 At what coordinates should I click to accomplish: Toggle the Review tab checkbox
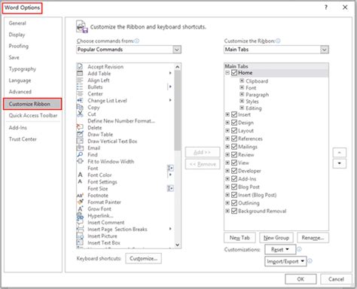(234, 155)
